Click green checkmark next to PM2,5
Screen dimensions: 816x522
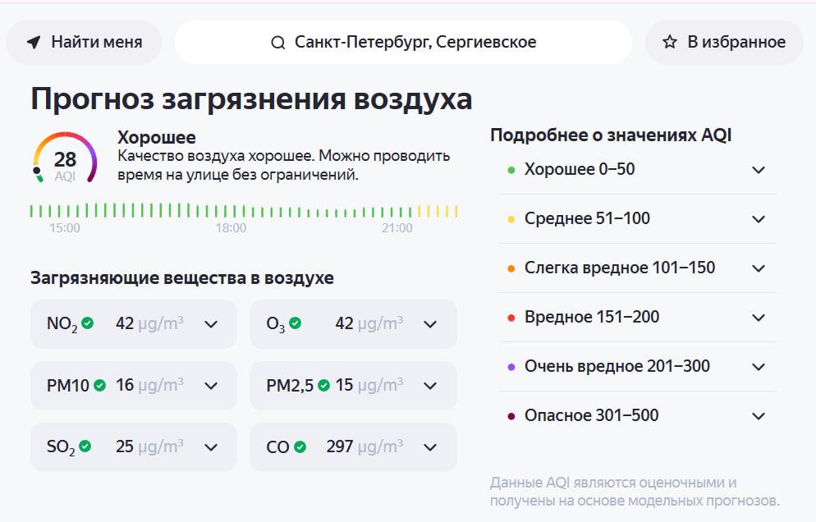coord(324,385)
